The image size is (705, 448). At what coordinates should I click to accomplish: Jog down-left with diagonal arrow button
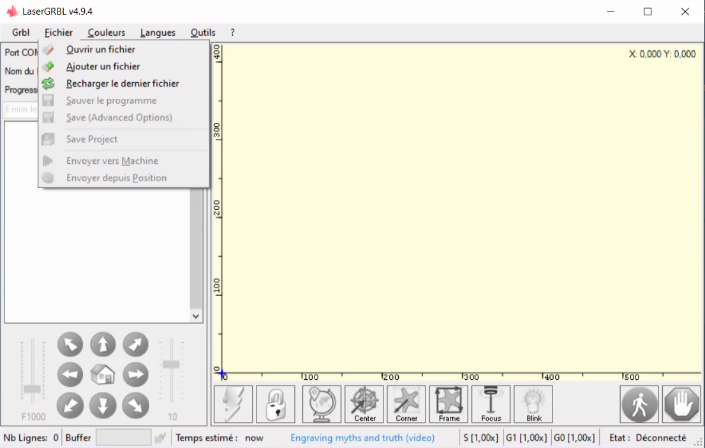coord(70,405)
